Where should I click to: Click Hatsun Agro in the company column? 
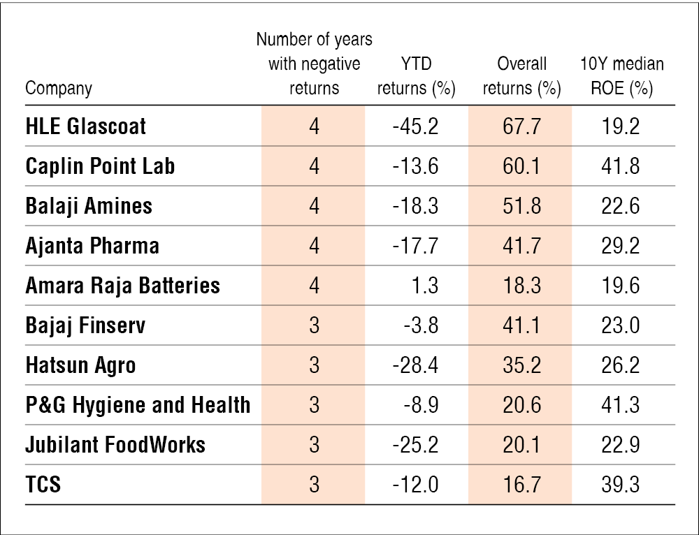[x=80, y=365]
